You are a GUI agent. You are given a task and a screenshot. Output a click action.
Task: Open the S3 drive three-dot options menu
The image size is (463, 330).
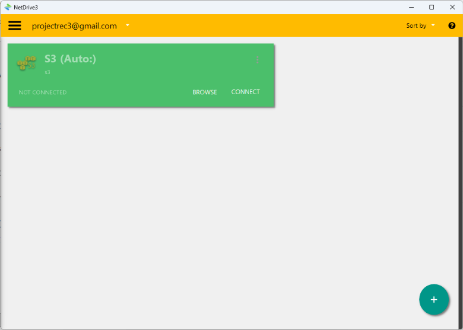pos(258,60)
